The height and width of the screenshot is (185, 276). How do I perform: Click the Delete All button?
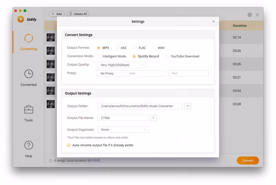point(78,14)
